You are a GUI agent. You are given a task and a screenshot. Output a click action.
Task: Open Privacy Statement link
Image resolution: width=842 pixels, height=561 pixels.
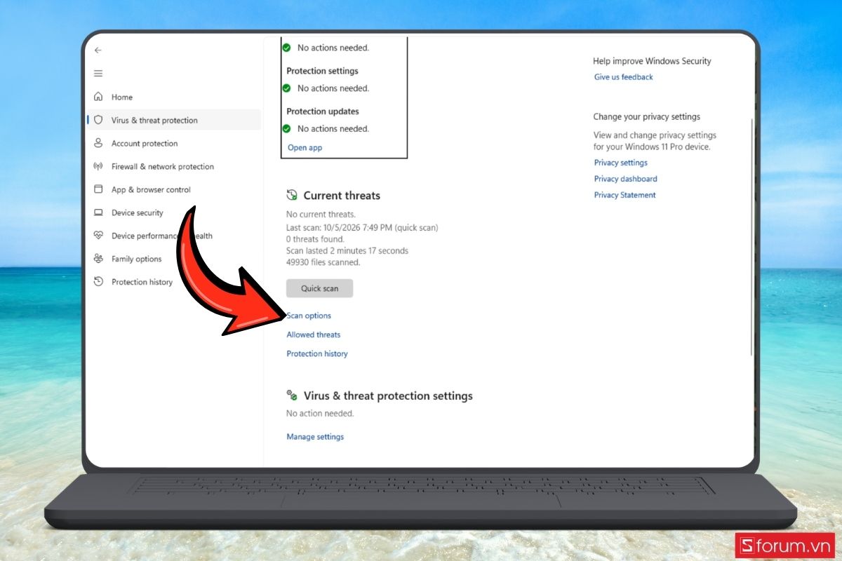coord(625,195)
